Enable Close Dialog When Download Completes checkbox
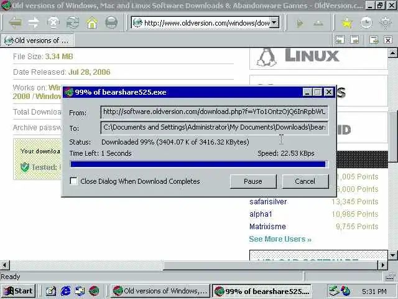The height and width of the screenshot is (299, 398). coord(73,181)
